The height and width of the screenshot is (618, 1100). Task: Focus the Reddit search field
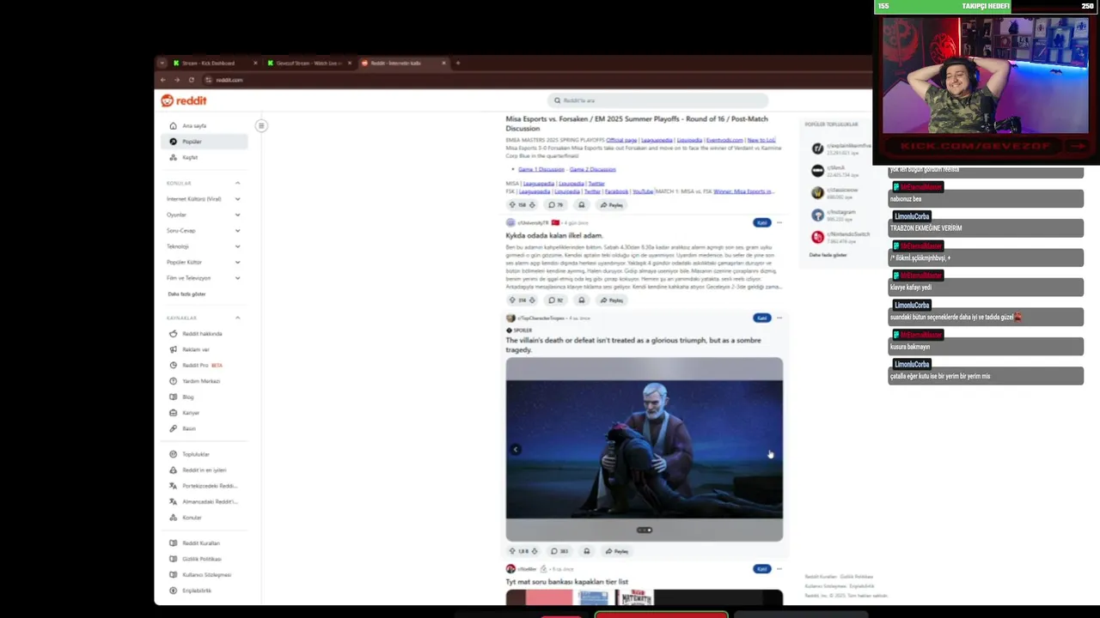click(x=657, y=100)
